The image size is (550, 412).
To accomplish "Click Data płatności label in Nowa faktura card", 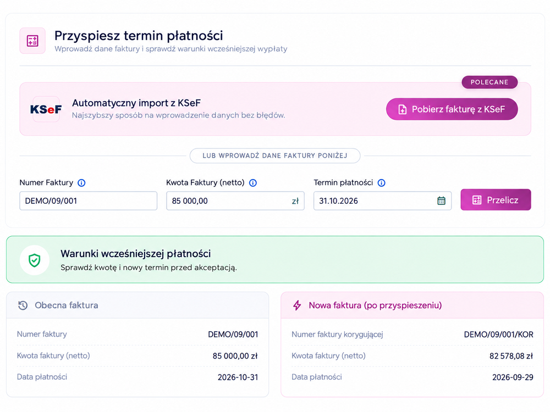I will [x=317, y=377].
